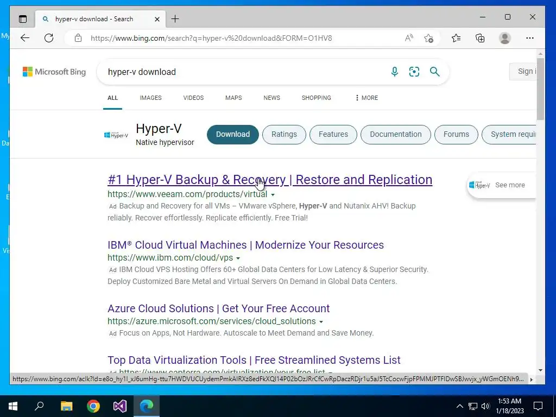Switch to SHOPPING search tab
The height and width of the screenshot is (417, 556).
(317, 98)
